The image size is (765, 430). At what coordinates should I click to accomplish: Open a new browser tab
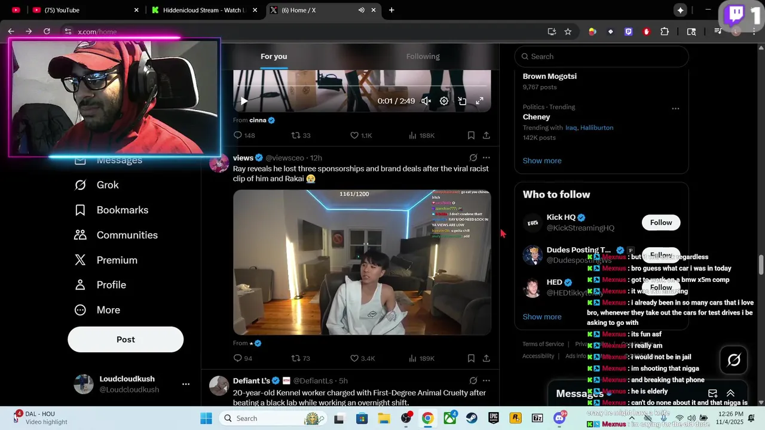coord(391,10)
